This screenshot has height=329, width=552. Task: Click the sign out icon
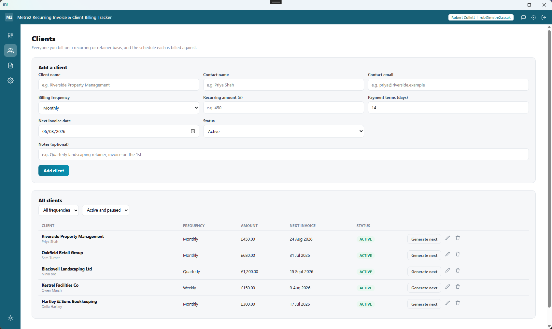point(544,17)
